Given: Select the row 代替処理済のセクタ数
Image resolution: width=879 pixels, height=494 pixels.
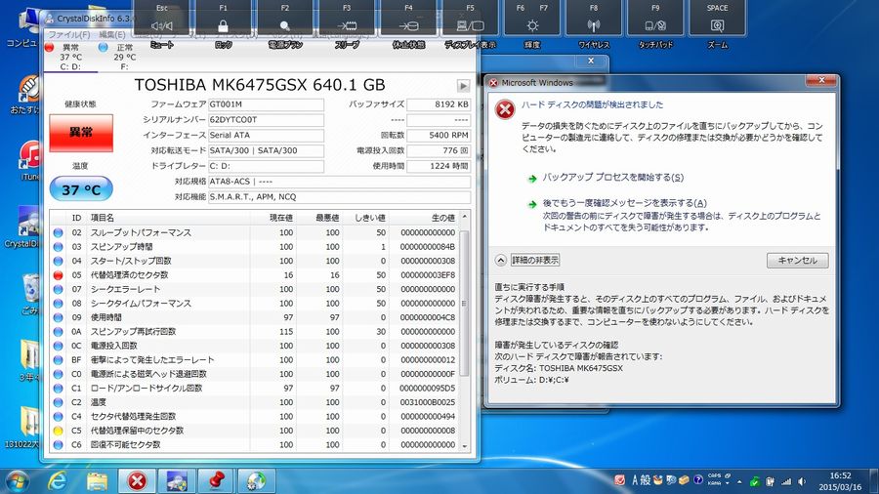Looking at the screenshot, I should (x=254, y=275).
